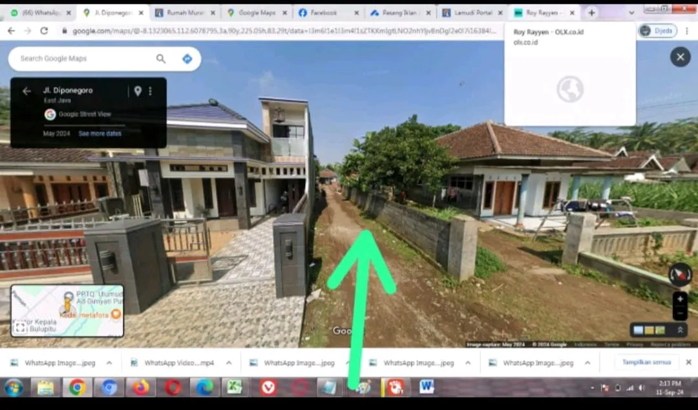This screenshot has width=698, height=410.
Task: Click the blue Directions icon beside the search bar
Action: click(x=187, y=58)
